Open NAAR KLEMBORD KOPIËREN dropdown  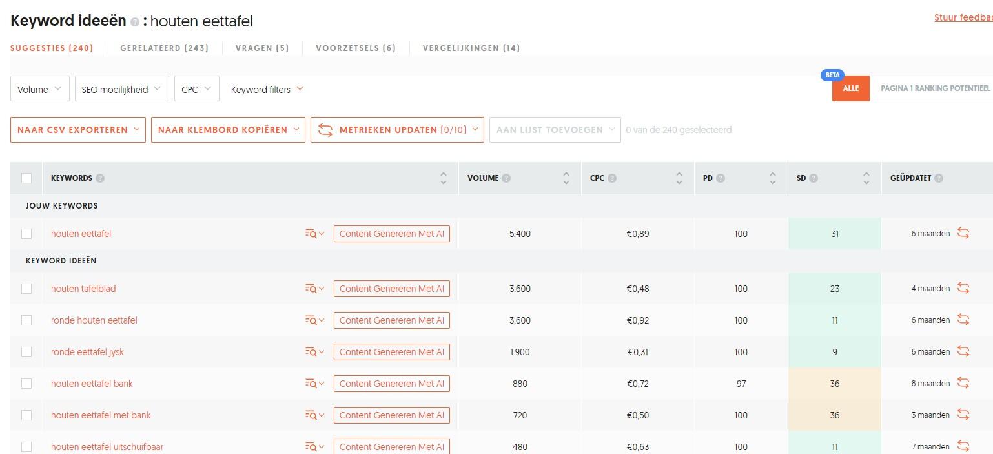(228, 130)
